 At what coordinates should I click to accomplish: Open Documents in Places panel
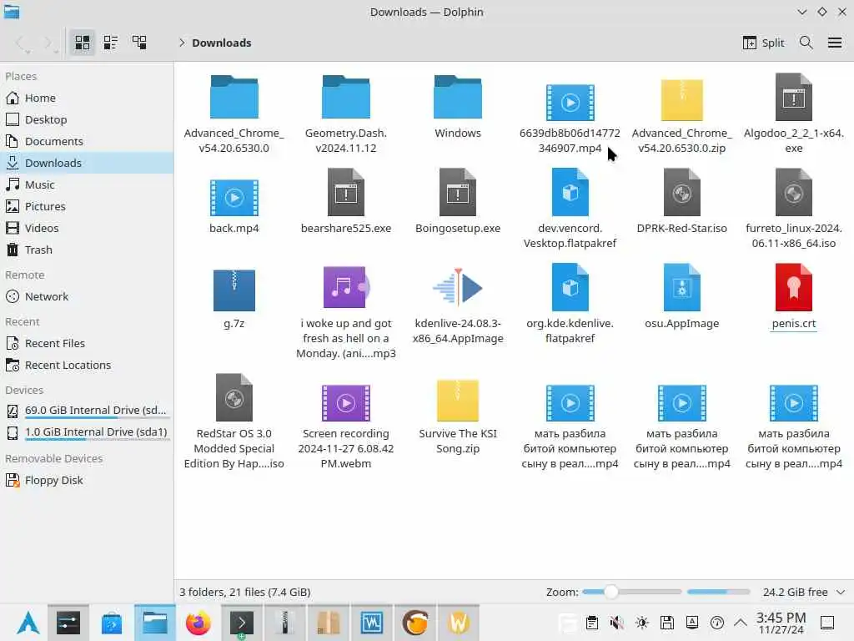click(87, 141)
